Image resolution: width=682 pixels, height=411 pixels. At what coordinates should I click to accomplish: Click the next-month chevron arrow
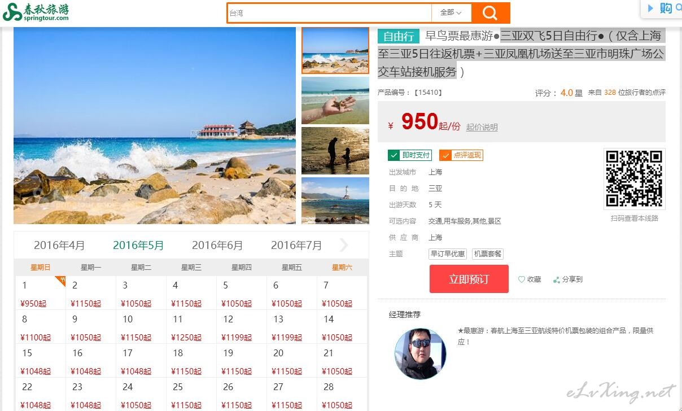(x=344, y=245)
